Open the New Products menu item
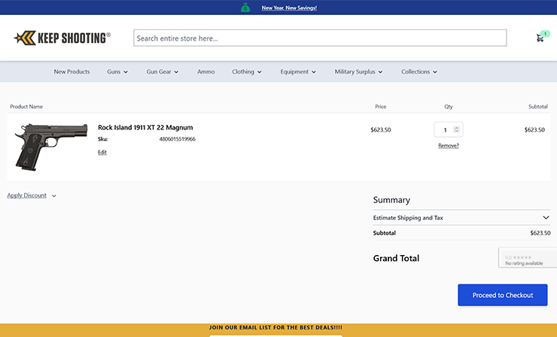 72,72
